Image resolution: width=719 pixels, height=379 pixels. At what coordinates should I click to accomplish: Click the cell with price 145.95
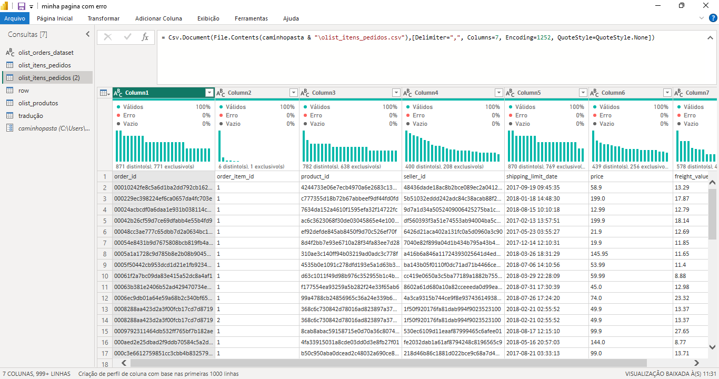coord(631,254)
